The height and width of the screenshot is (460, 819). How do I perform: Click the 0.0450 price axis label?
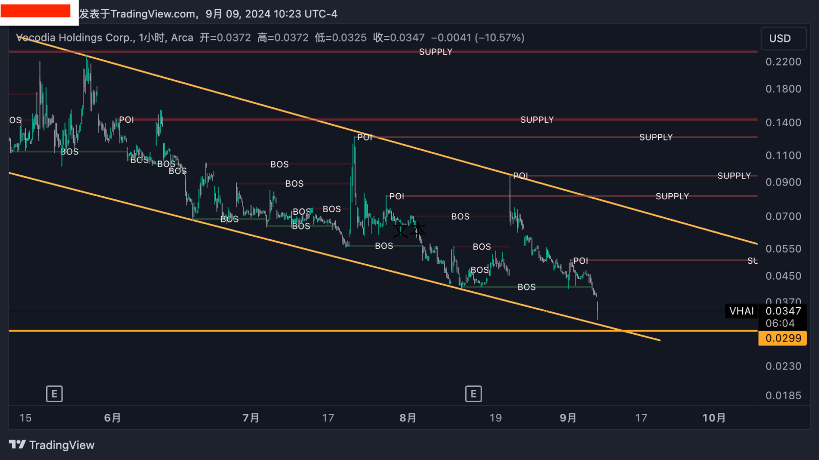coord(783,276)
